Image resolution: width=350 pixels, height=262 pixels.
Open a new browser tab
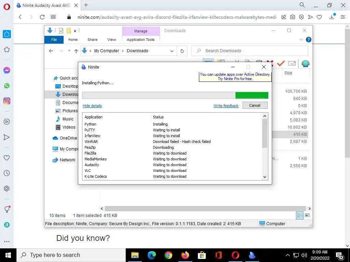click(86, 5)
